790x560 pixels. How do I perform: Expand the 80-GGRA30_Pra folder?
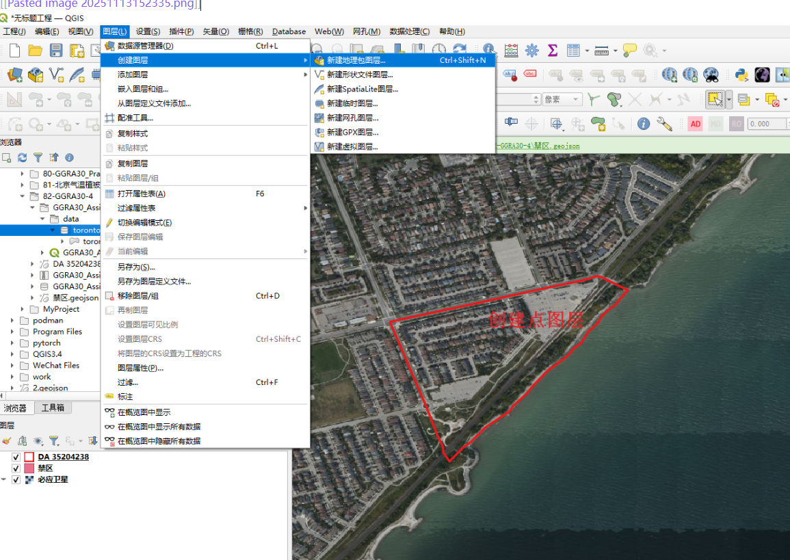pos(22,173)
